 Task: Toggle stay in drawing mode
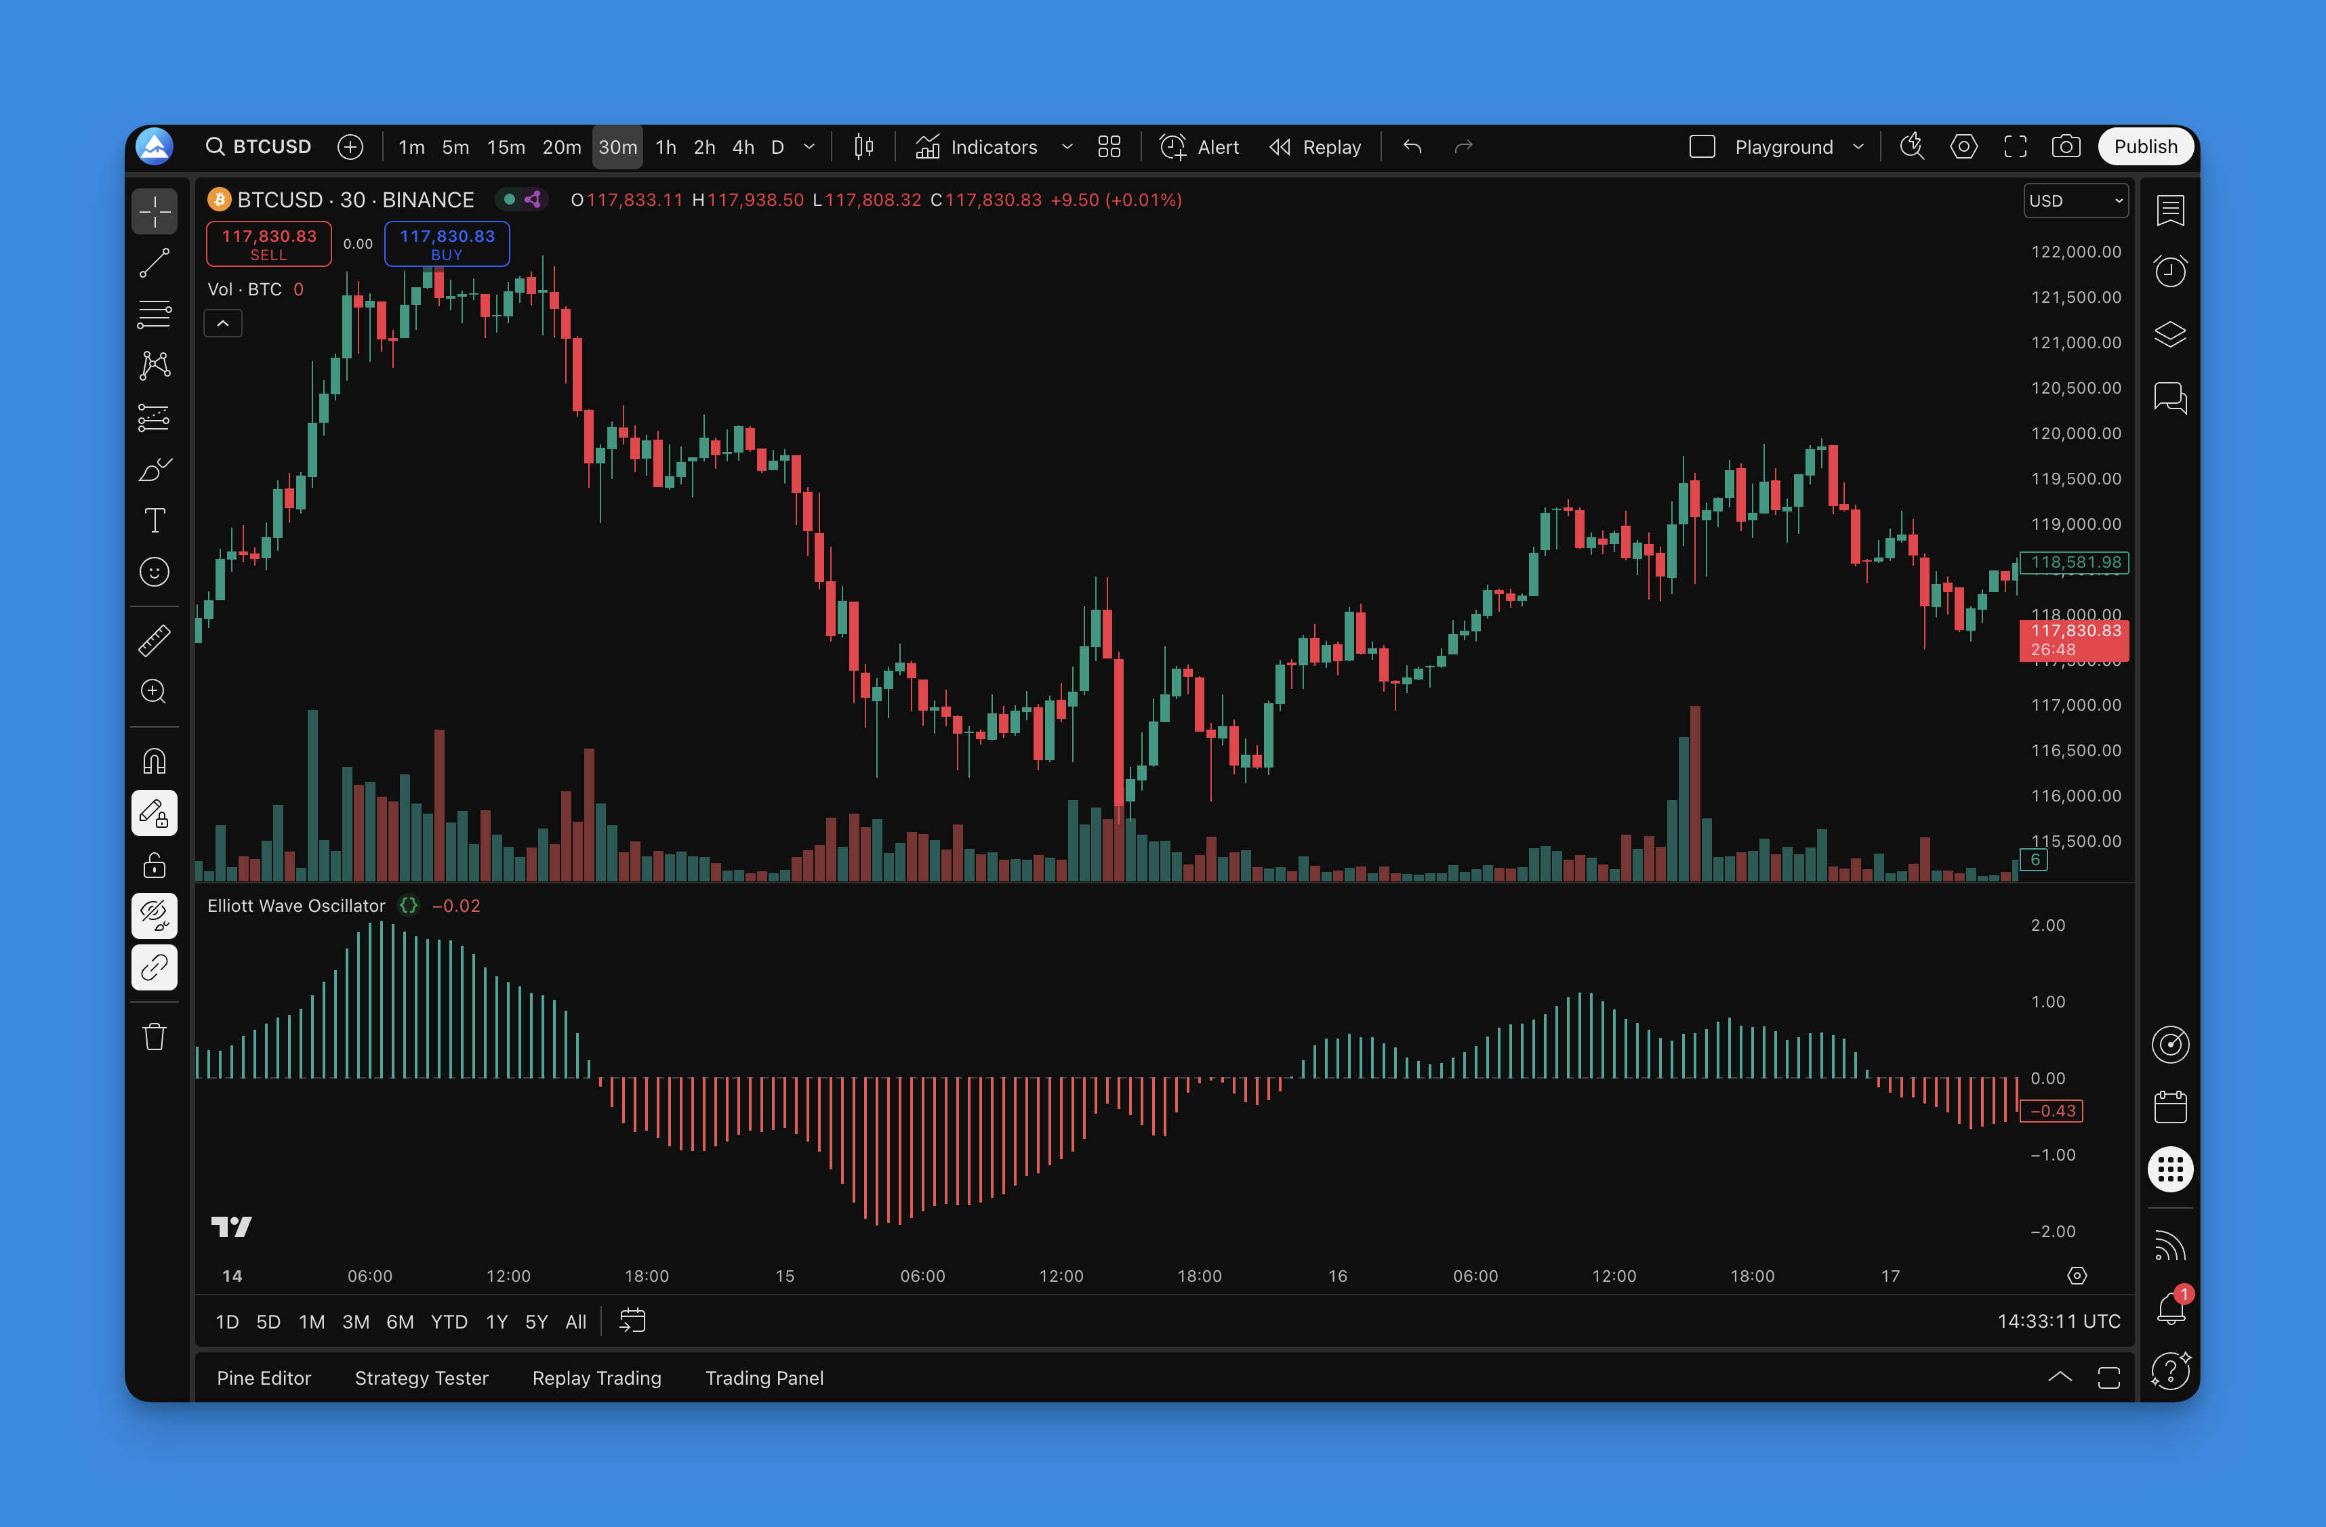pos(155,813)
